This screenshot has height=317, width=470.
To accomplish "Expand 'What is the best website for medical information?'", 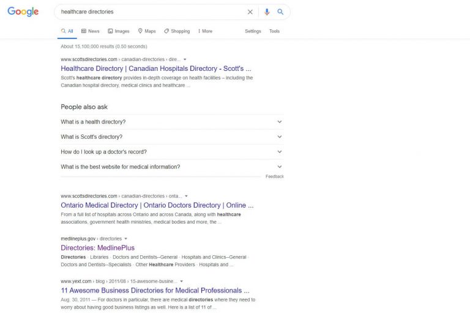I will click(x=172, y=167).
